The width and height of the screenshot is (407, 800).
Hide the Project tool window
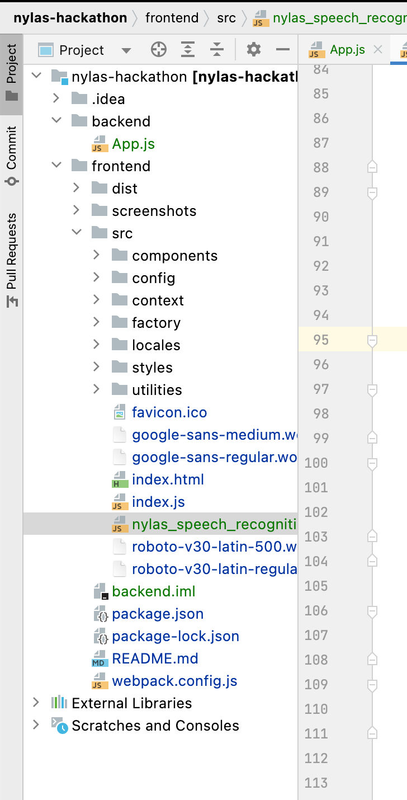click(283, 50)
